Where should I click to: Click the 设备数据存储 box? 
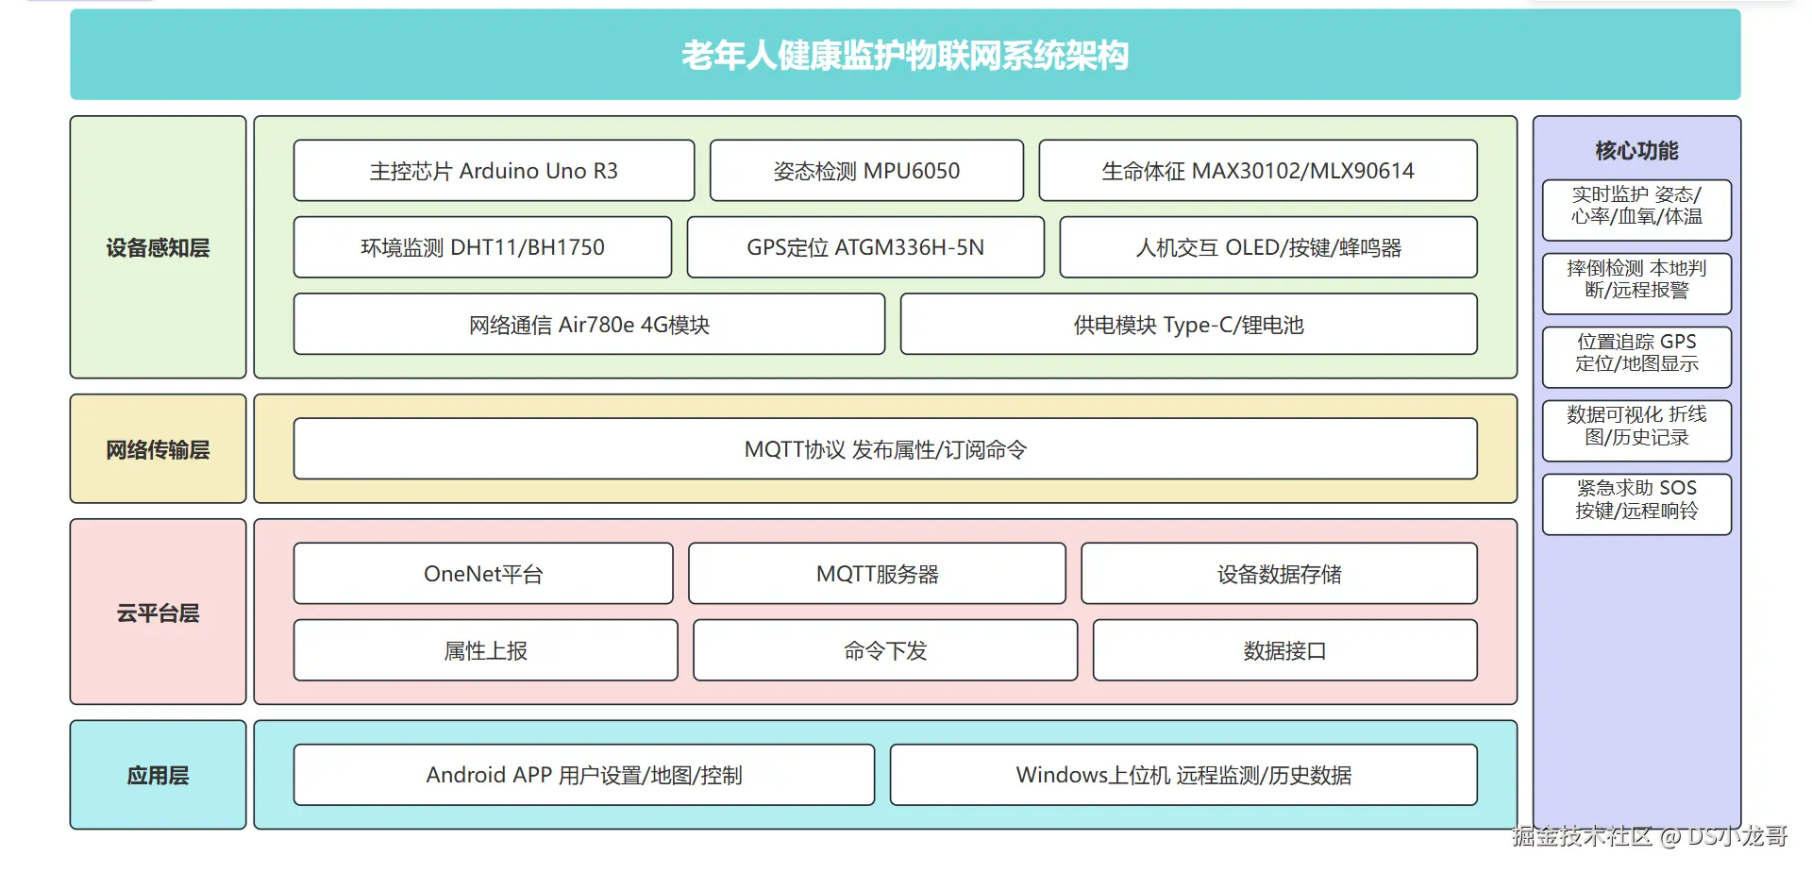tap(1279, 574)
